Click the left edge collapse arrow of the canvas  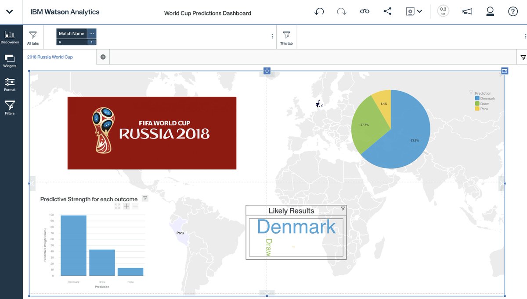[32, 183]
